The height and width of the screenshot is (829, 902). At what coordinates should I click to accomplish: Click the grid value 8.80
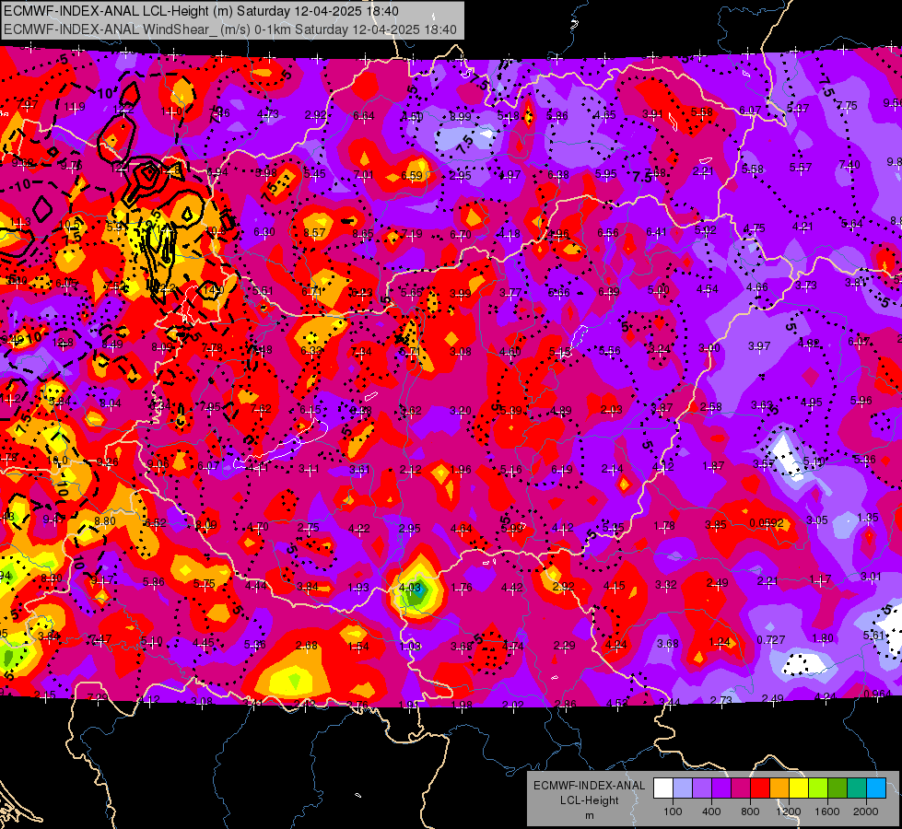[x=105, y=521]
